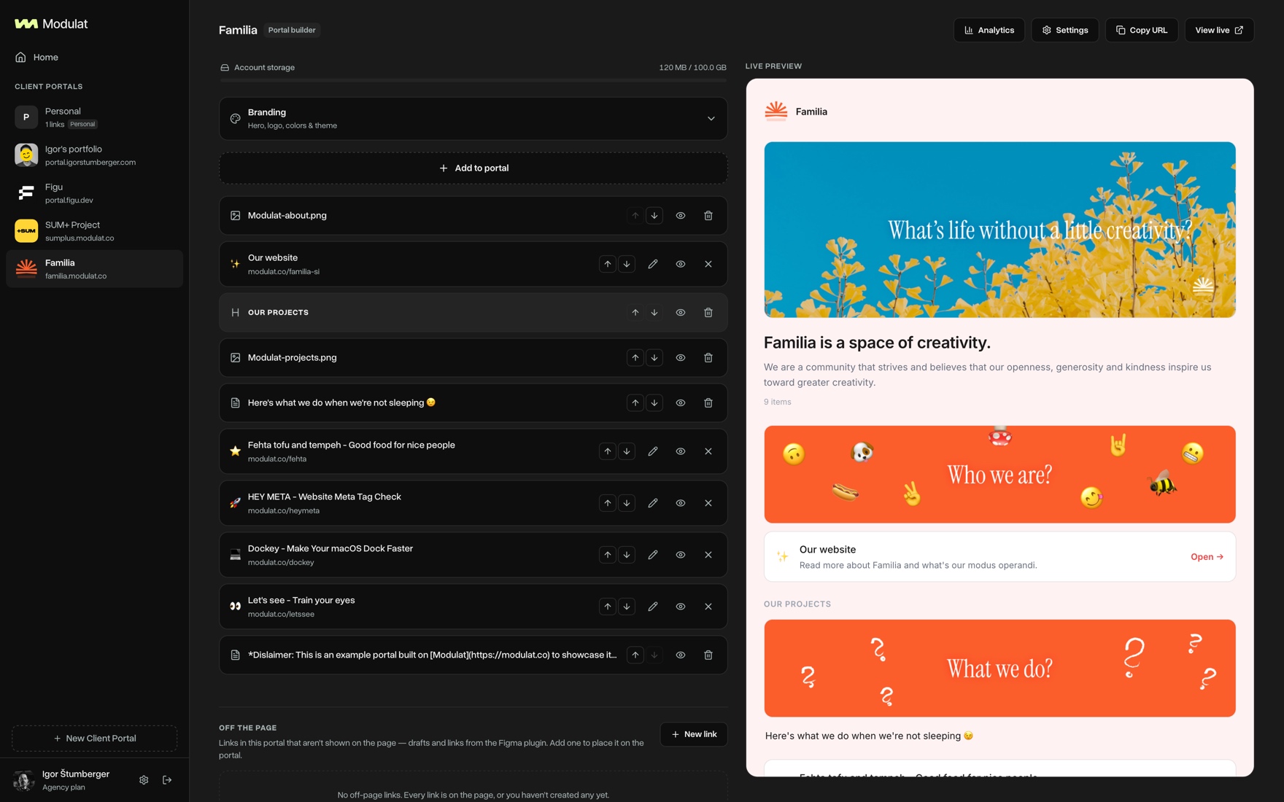Click New Client Portal

point(94,739)
